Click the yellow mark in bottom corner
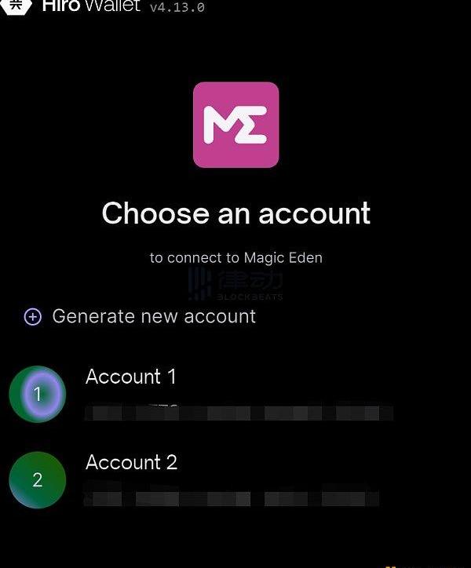The image size is (471, 568). pyautogui.click(x=391, y=566)
